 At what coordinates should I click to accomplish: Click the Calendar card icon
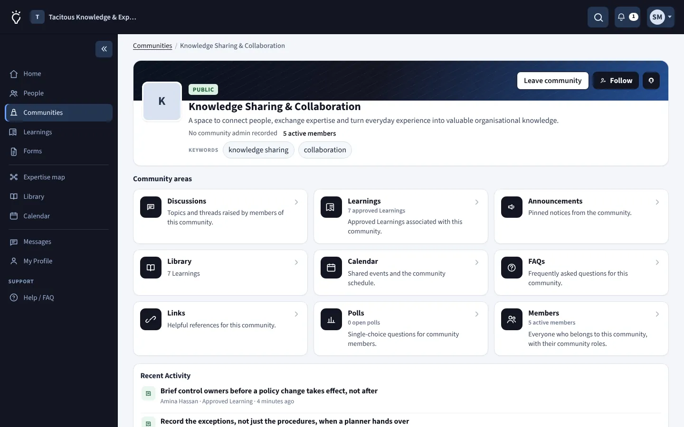[331, 268]
